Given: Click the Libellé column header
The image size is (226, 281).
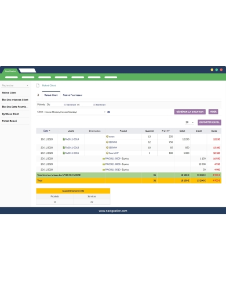Looking at the screenshot, I should pos(71,131).
